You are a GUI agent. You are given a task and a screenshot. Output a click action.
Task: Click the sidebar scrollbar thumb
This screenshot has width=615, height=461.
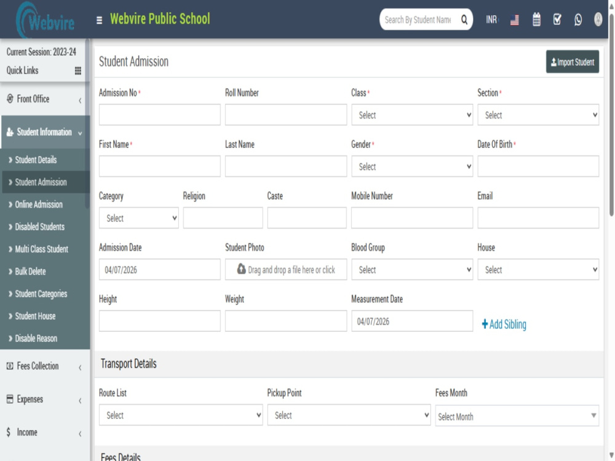coord(87,124)
